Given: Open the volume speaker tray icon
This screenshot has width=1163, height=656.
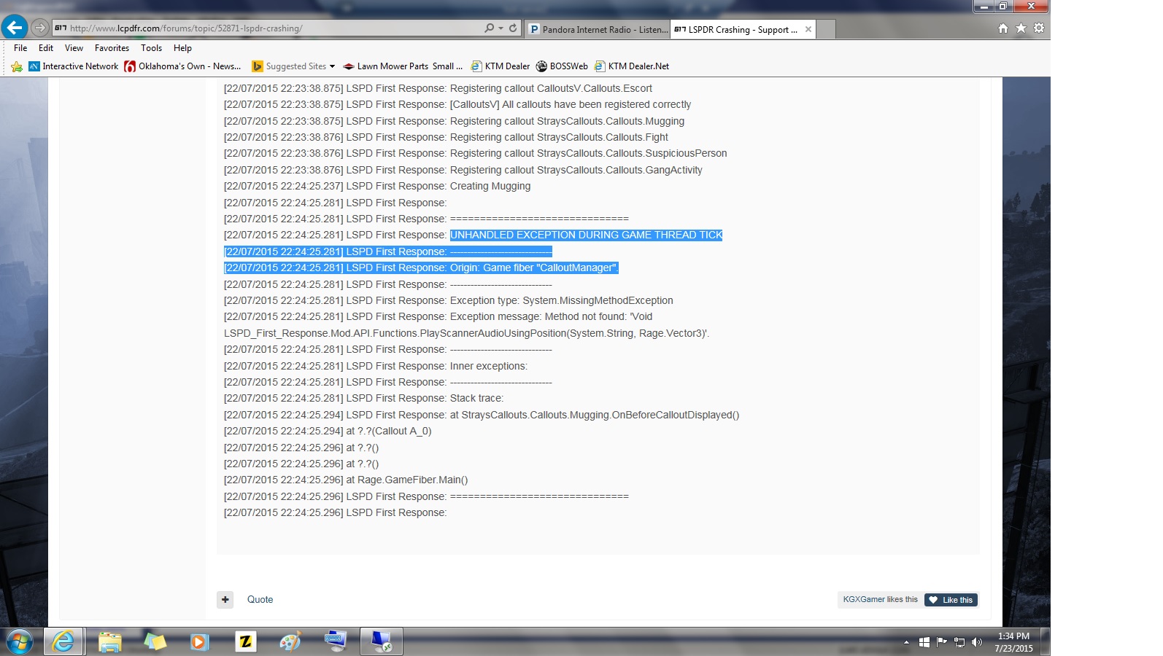Looking at the screenshot, I should tap(977, 642).
